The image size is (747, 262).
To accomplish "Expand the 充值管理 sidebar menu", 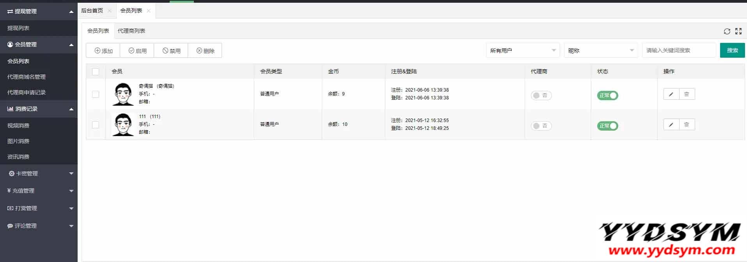I will pyautogui.click(x=39, y=191).
